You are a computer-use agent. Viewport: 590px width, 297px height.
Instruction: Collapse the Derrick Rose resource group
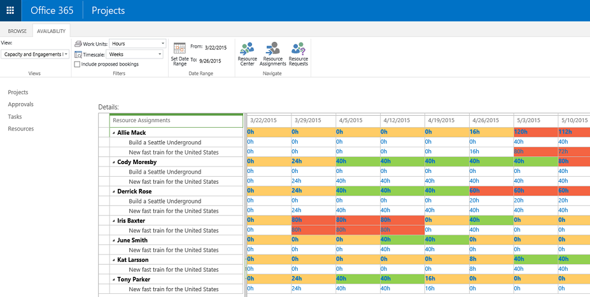pos(114,191)
